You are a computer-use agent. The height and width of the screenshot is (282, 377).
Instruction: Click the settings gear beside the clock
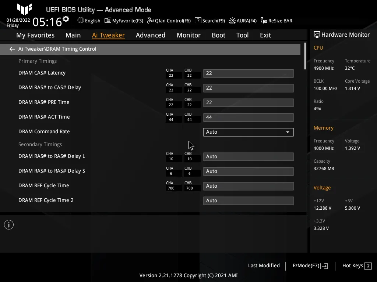66,19
